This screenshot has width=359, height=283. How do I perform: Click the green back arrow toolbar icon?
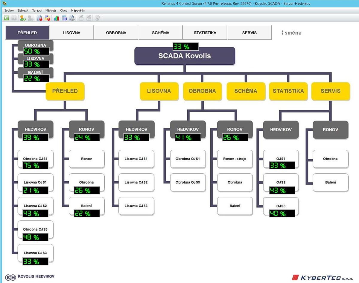pyautogui.click(x=6, y=18)
